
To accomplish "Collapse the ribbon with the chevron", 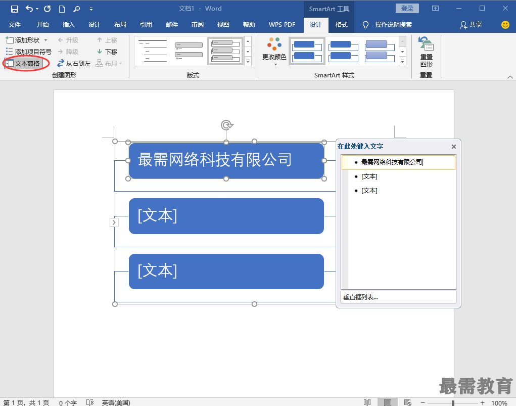I will [510, 77].
